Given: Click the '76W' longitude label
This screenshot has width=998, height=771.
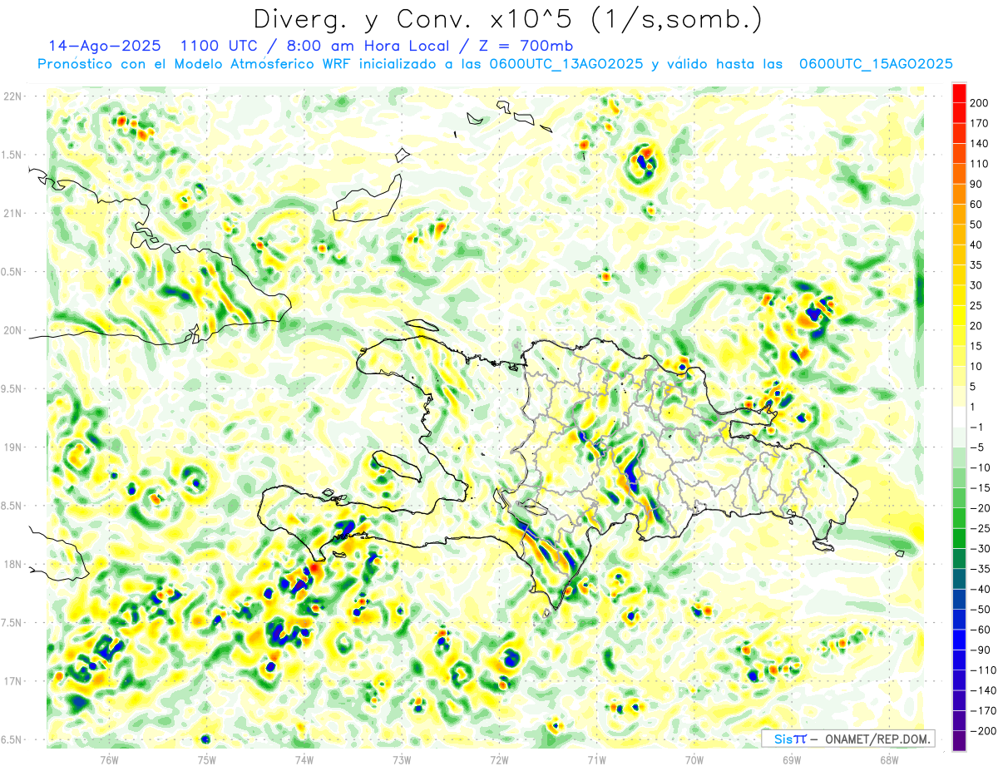Looking at the screenshot, I should 109,760.
